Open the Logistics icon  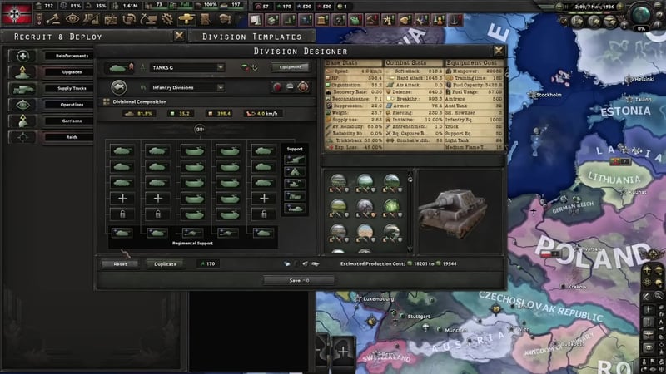pos(206,19)
